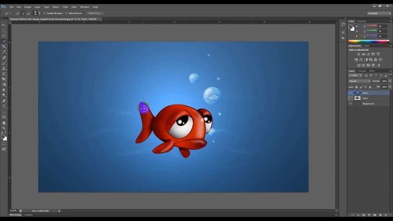Image resolution: width=393 pixels, height=221 pixels.
Task: Hide the selected top layer's eye
Action: (351, 93)
